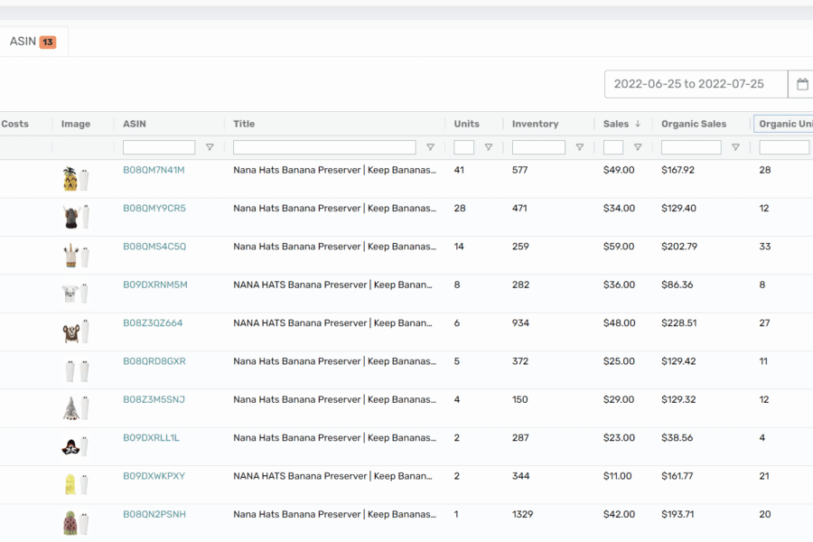
Task: Open ASIN link B08Z3QZ664
Action: (153, 323)
